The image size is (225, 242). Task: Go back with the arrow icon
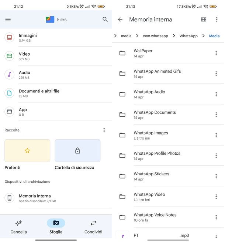click(120, 20)
